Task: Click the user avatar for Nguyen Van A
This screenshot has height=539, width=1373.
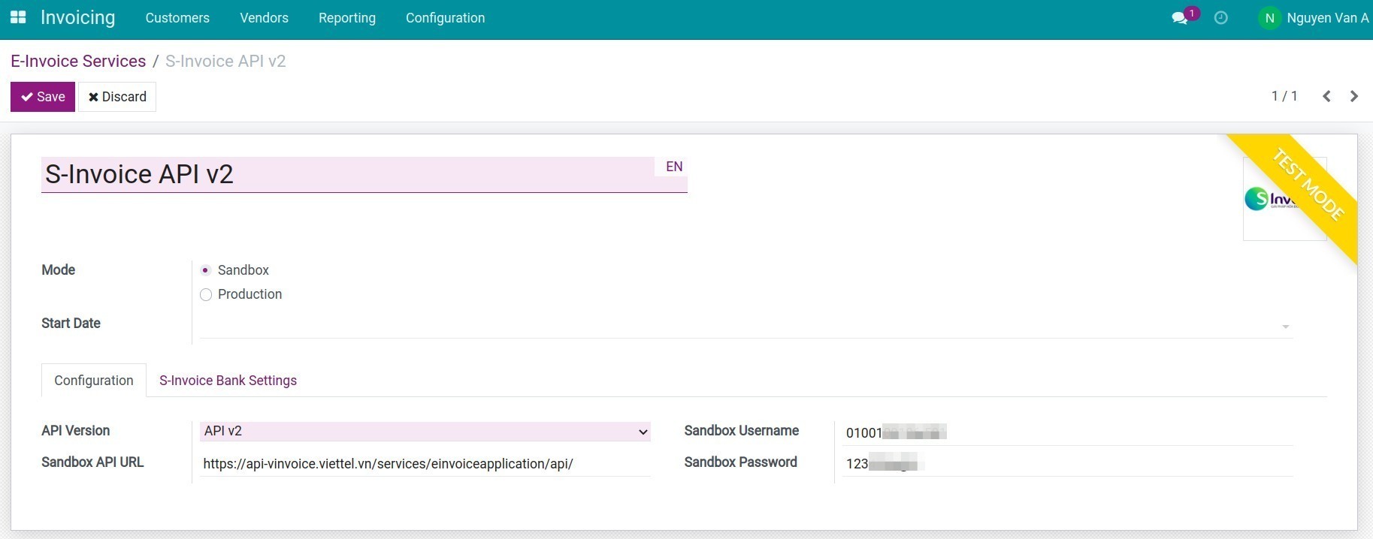Action: pos(1269,18)
